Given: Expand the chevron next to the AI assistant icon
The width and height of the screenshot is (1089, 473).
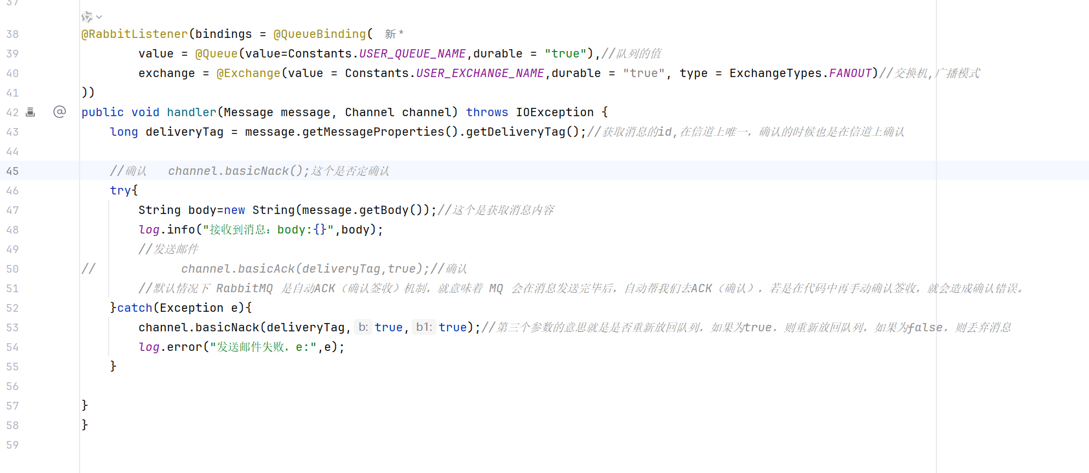Looking at the screenshot, I should click(99, 17).
